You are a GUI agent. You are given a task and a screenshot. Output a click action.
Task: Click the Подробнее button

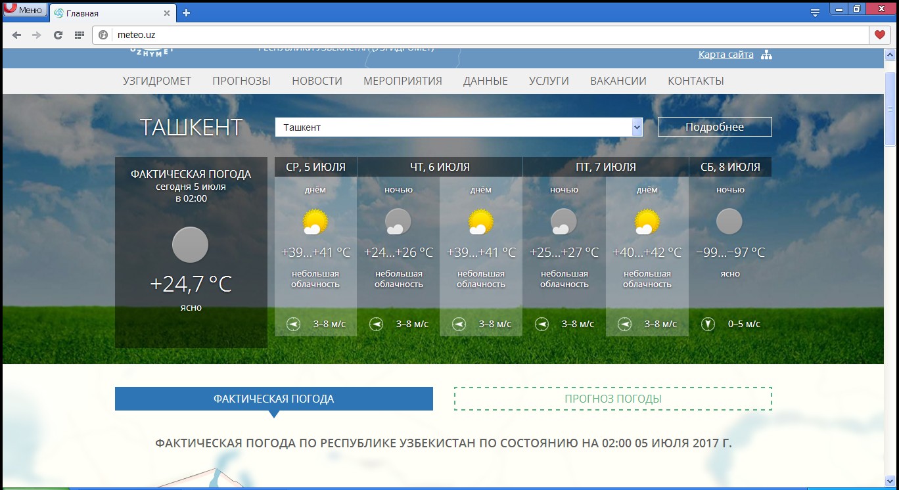pos(714,127)
